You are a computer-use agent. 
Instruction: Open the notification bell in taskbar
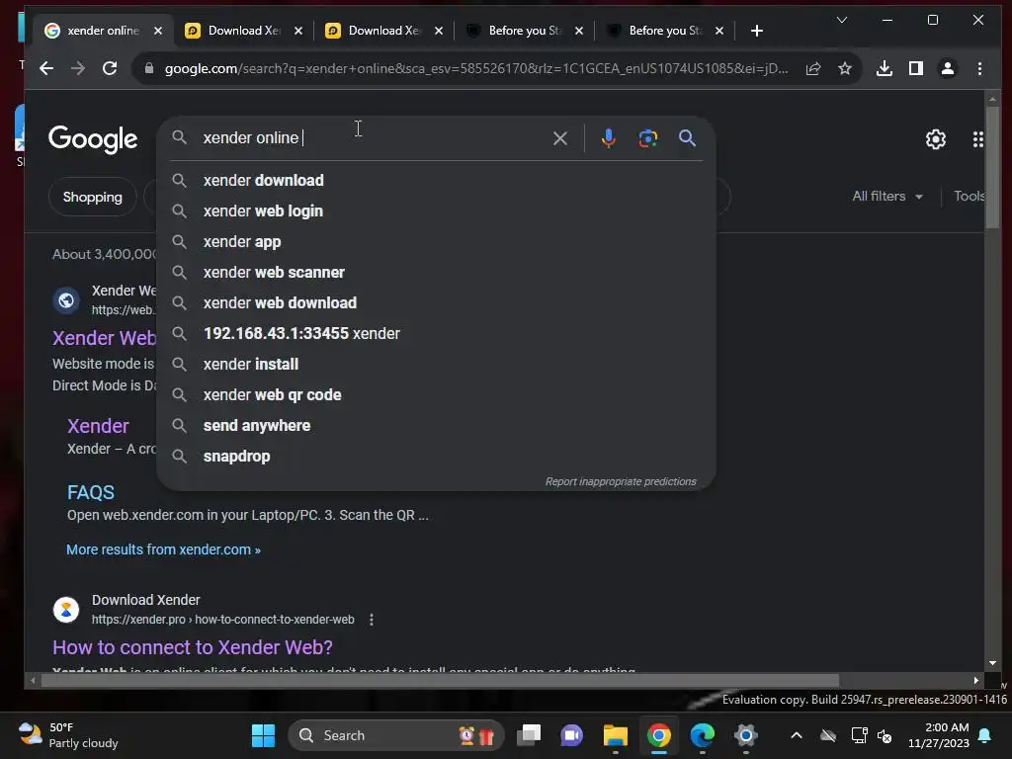[985, 735]
